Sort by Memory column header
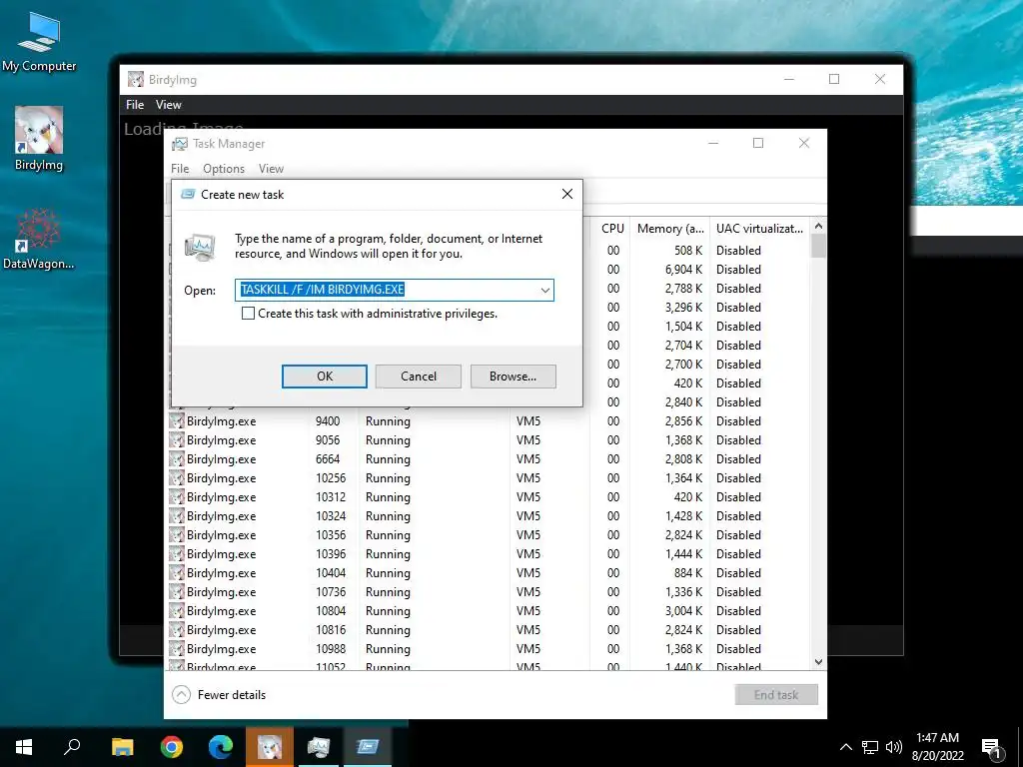 point(670,229)
